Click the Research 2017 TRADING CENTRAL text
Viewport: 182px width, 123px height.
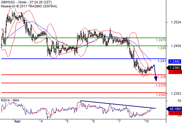click(x=29, y=6)
